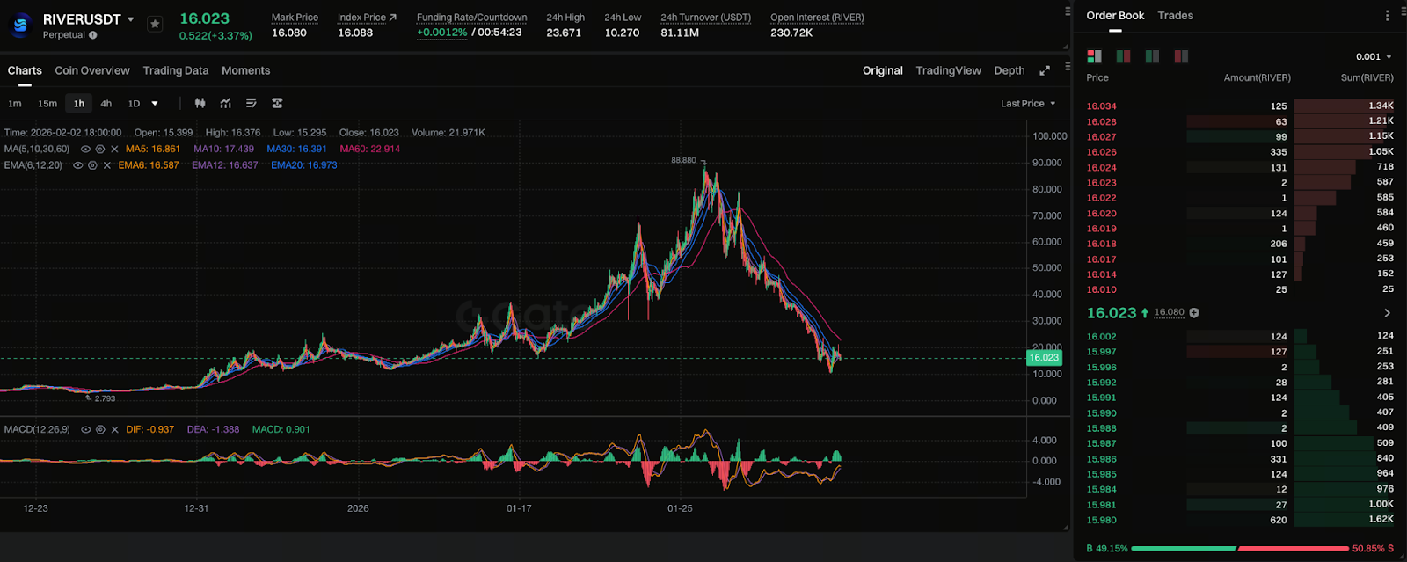Remove the EMA(6,12,20) indicator with X
Screen dimensions: 1407x562
pyautogui.click(x=107, y=165)
